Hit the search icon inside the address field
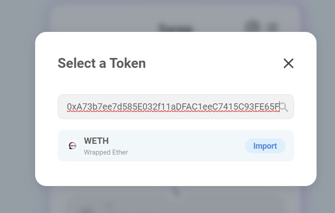Viewport: 335px width, 213px height. 284,107
